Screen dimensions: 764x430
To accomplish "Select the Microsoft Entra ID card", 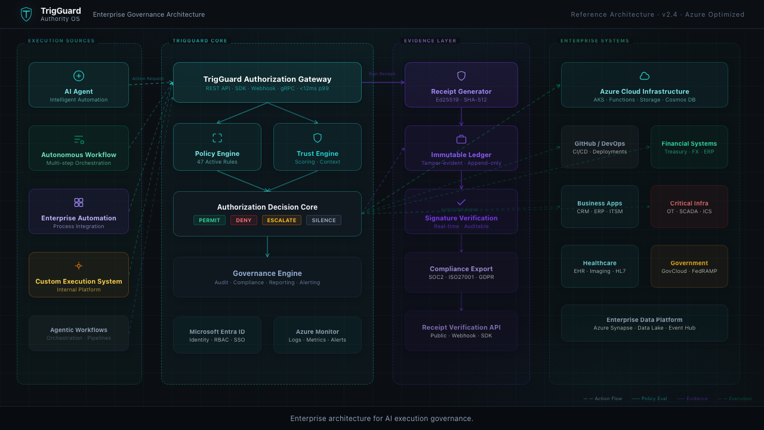I will [217, 335].
